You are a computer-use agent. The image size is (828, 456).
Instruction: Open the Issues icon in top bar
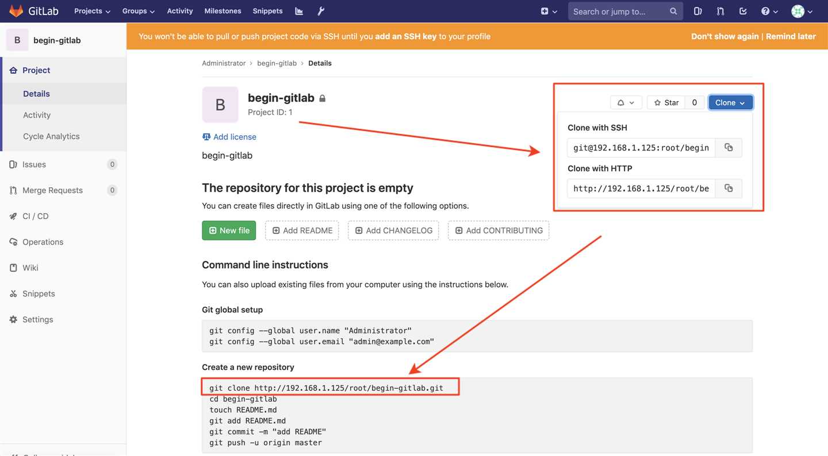pyautogui.click(x=697, y=11)
